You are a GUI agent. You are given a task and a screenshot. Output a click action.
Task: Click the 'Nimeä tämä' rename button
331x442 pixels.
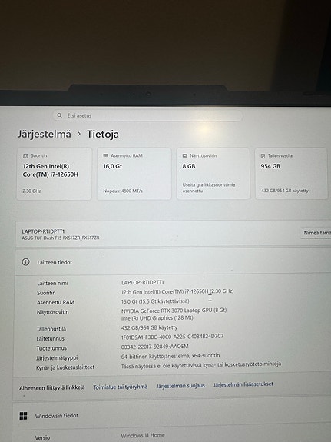[316, 233]
